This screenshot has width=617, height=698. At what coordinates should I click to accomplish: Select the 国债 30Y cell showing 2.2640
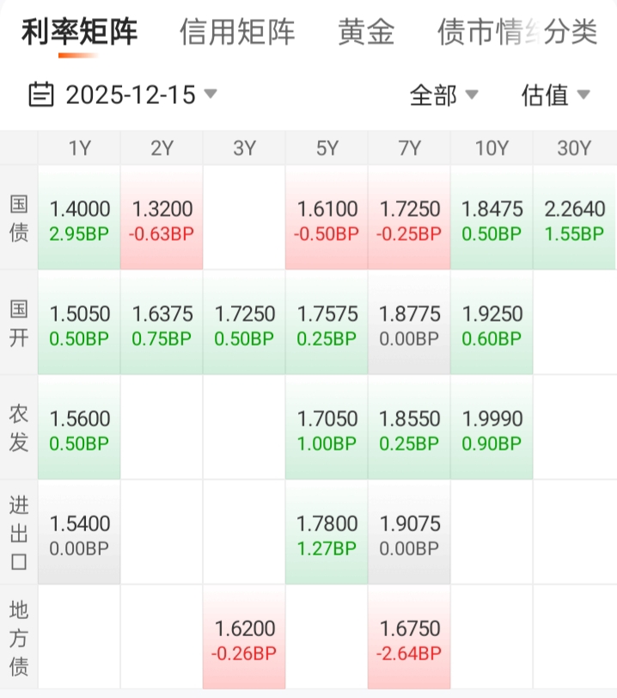coord(575,217)
